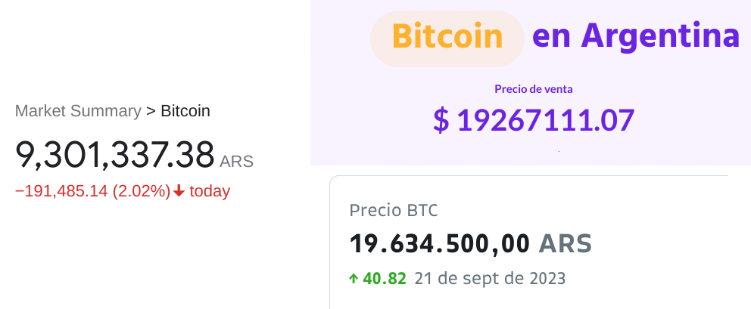
Task: Select the $ 19267111.07 sale price
Action: coord(534,121)
